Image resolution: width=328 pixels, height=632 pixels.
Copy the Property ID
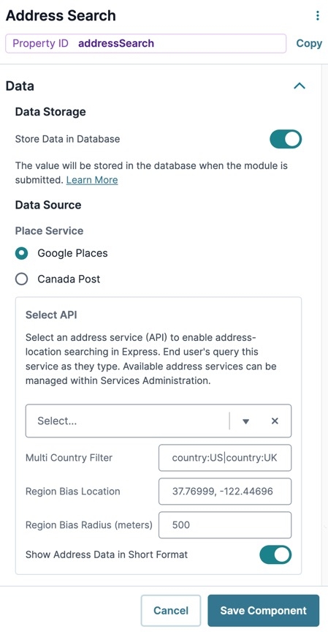pos(309,44)
